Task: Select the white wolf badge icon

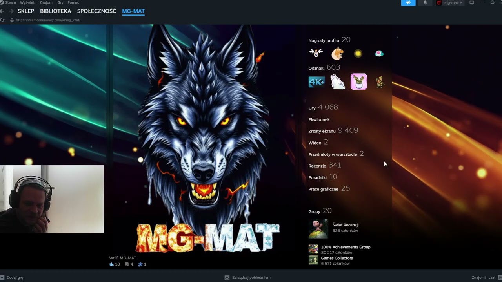Action: click(338, 82)
